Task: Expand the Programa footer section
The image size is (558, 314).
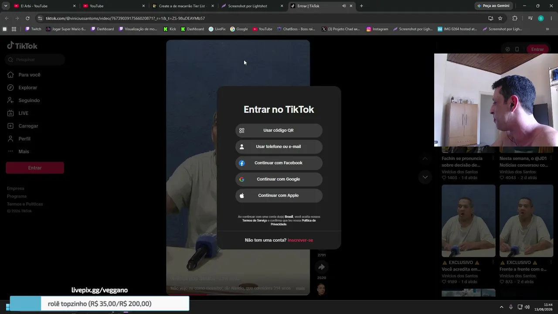Action: click(17, 196)
